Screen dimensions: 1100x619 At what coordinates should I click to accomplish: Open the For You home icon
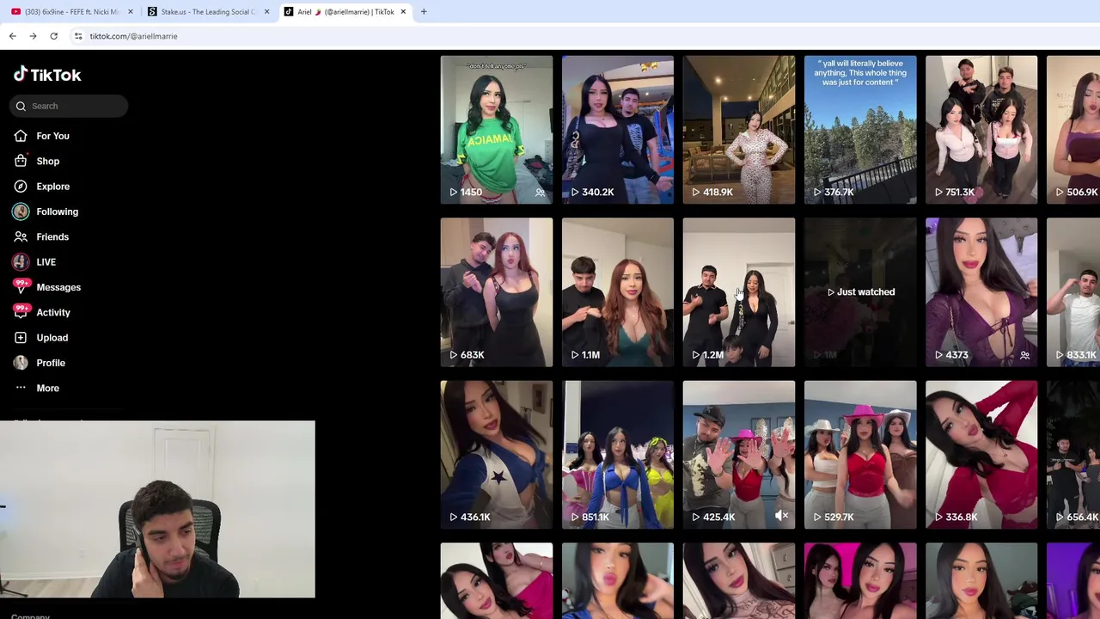point(21,136)
